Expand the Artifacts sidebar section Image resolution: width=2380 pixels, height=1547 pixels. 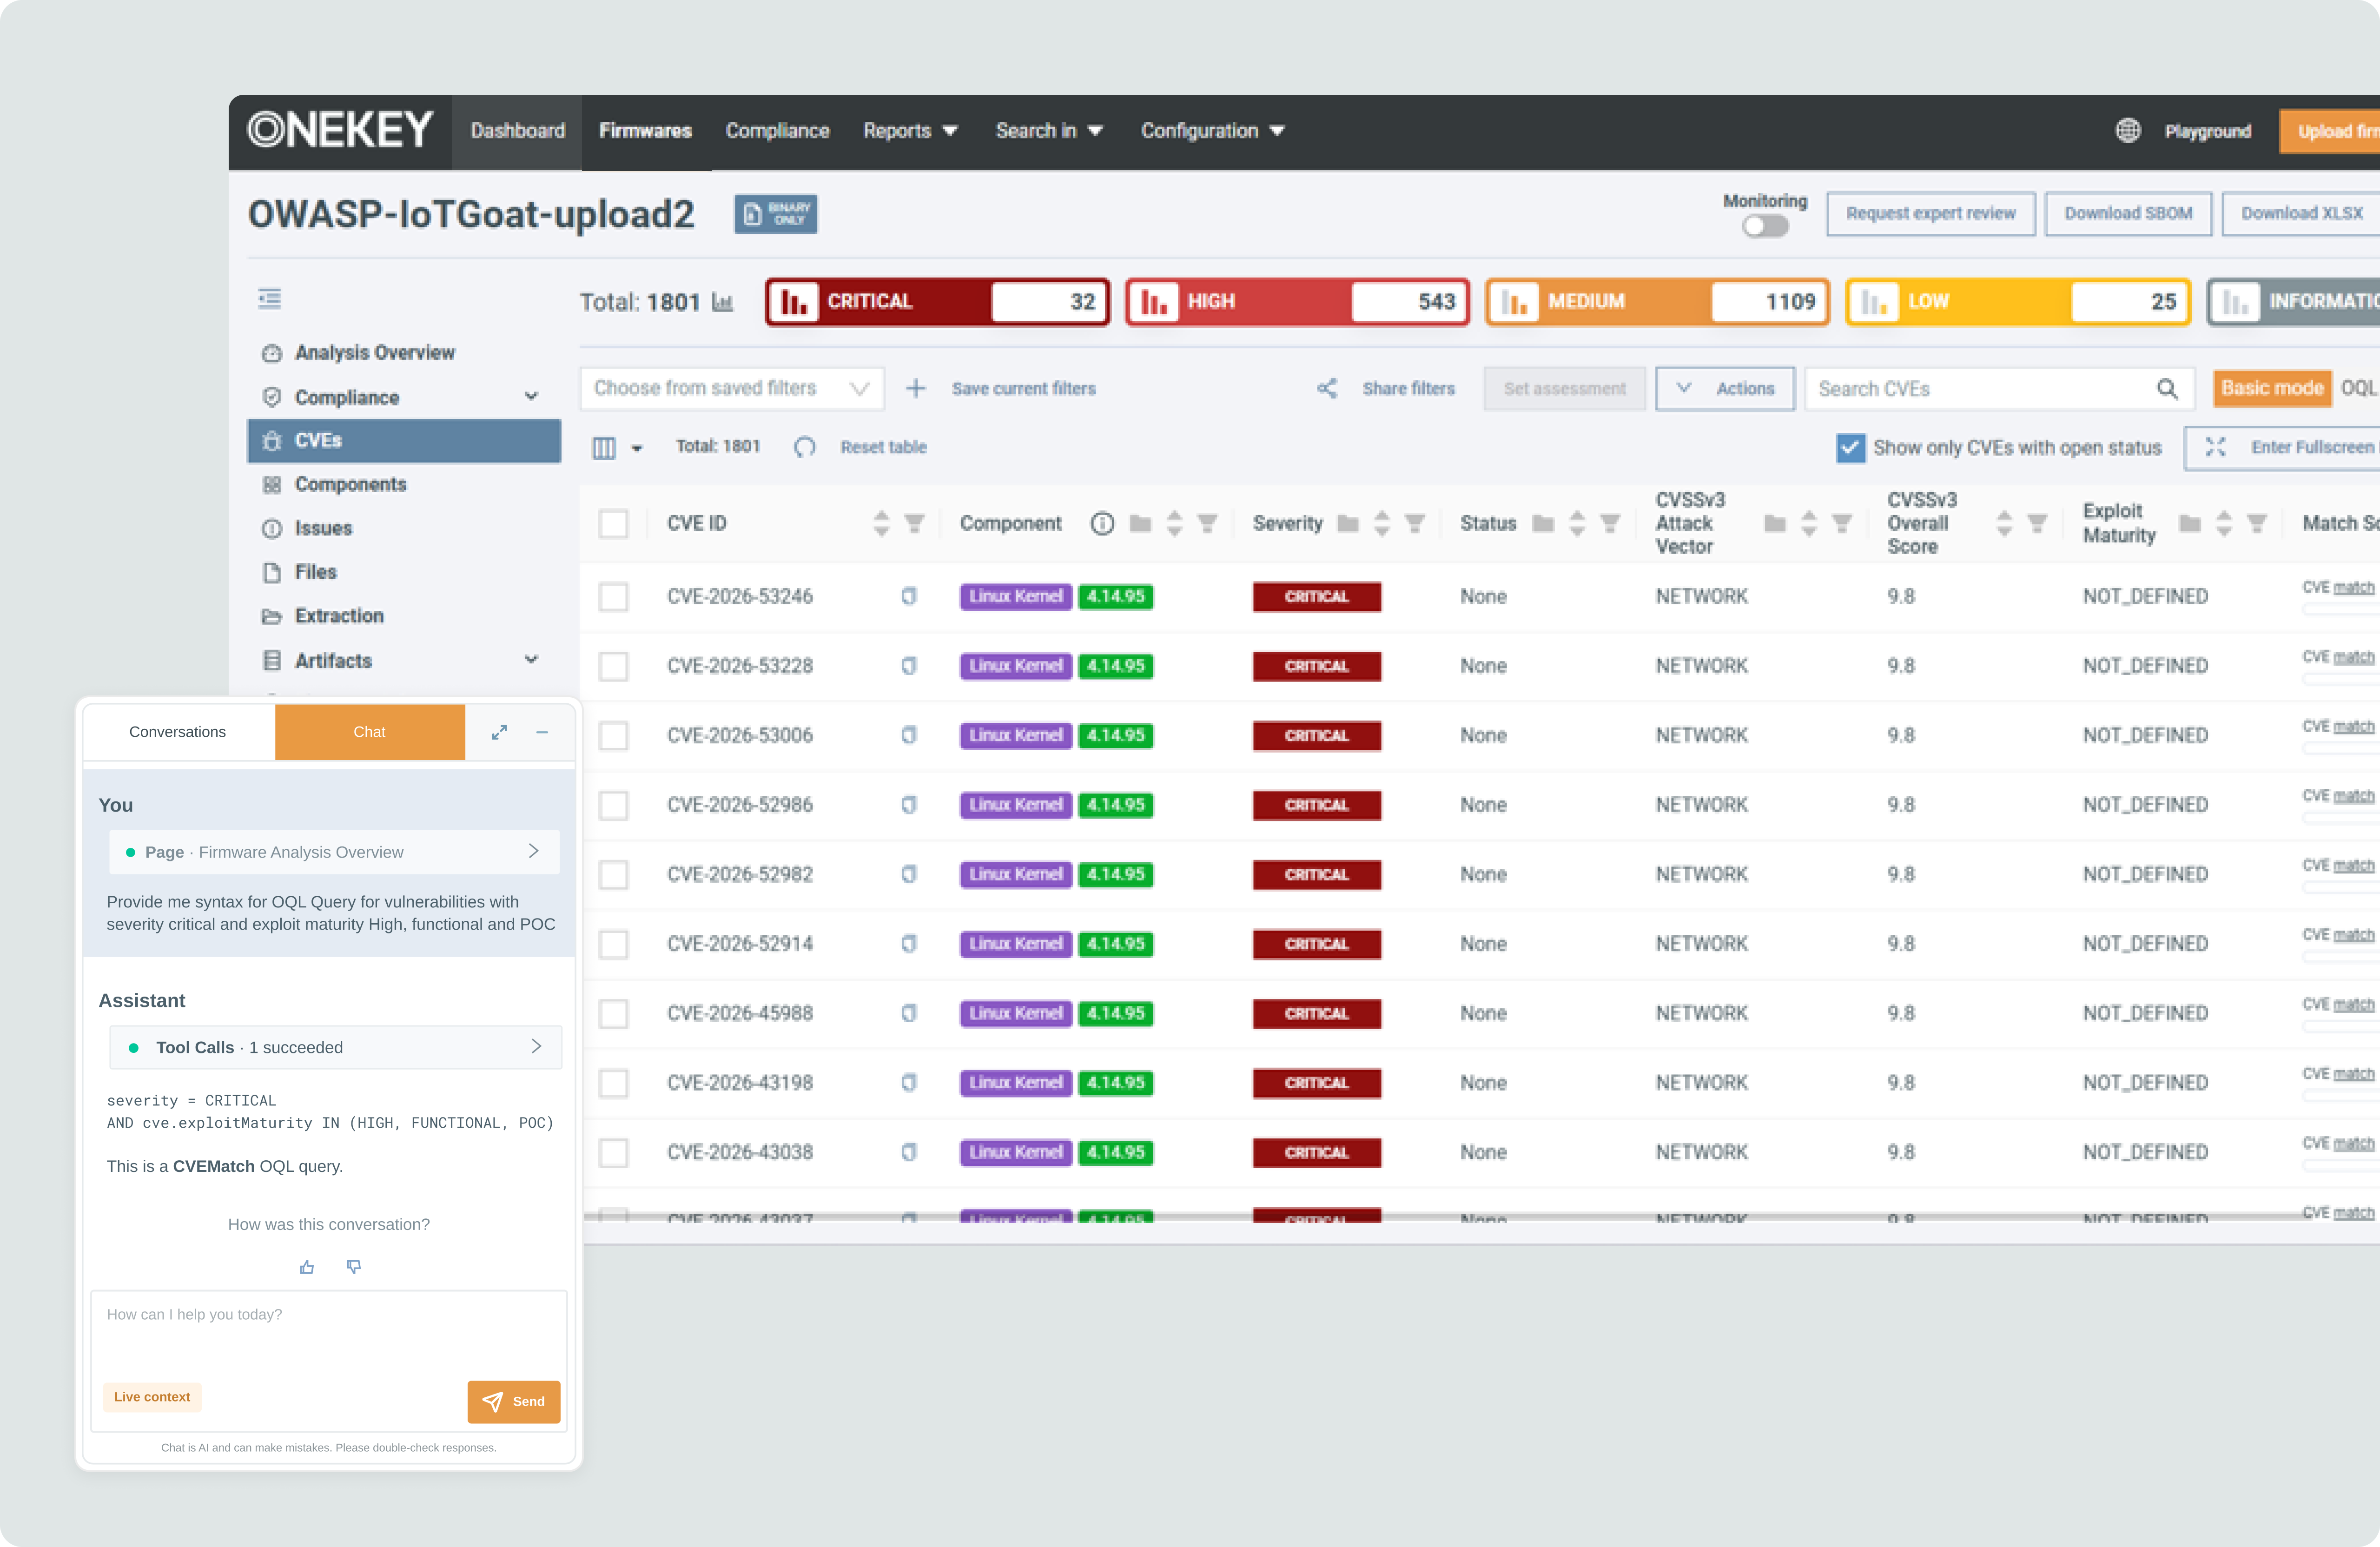[530, 660]
